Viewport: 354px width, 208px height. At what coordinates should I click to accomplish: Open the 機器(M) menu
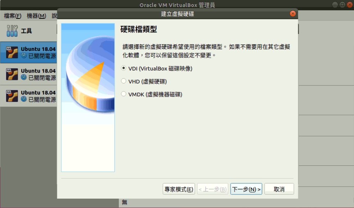36,16
